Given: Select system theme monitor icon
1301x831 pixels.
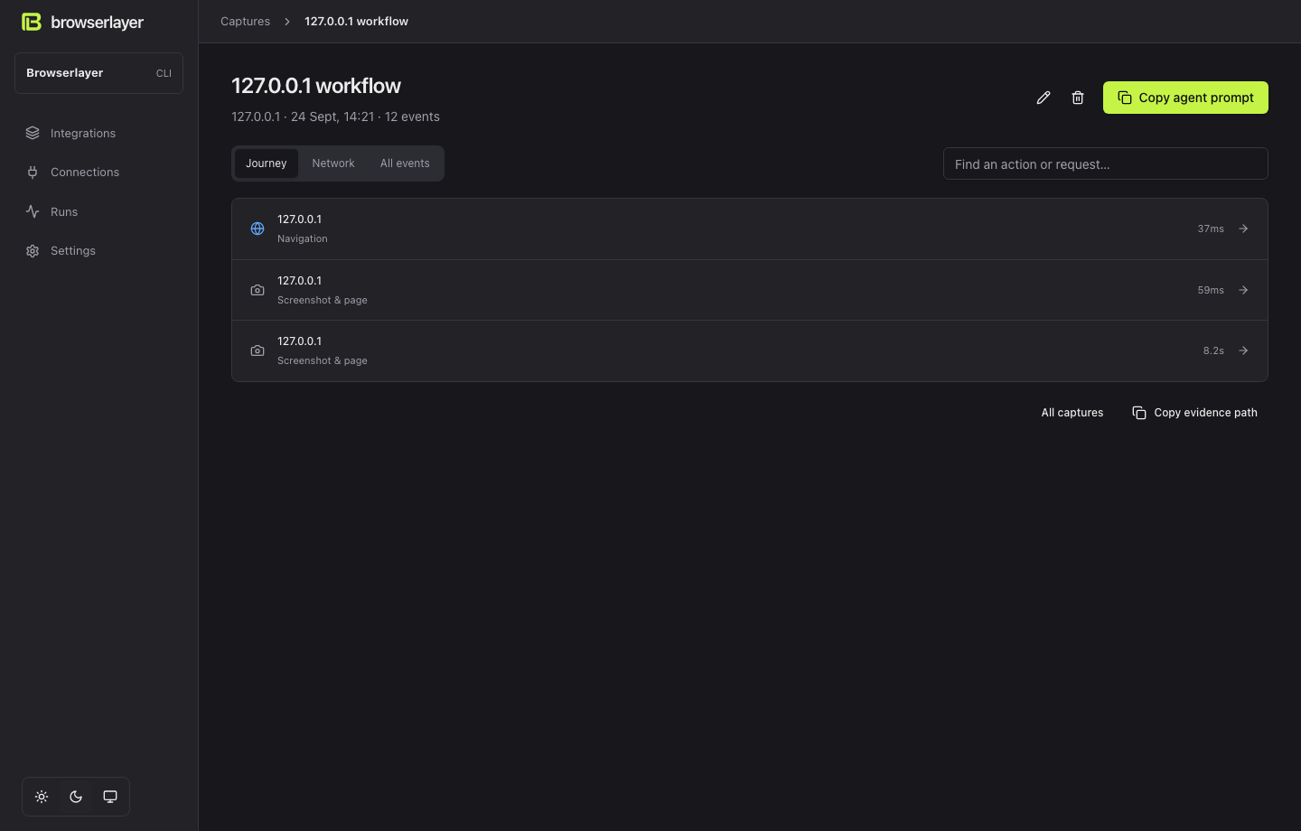Looking at the screenshot, I should (x=110, y=797).
